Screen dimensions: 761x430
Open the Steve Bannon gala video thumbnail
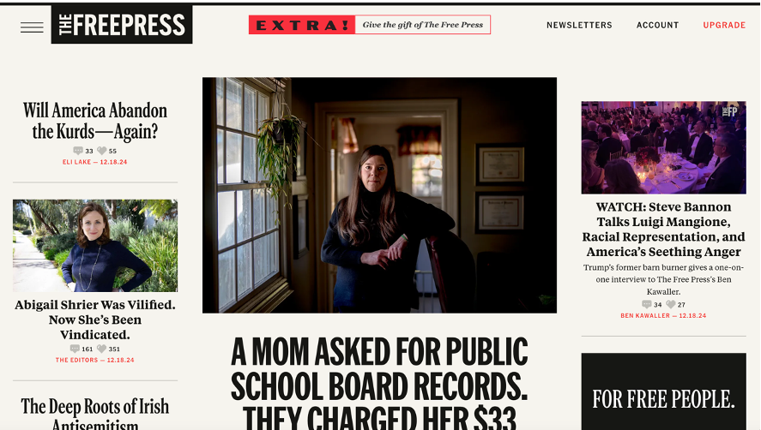[663, 147]
